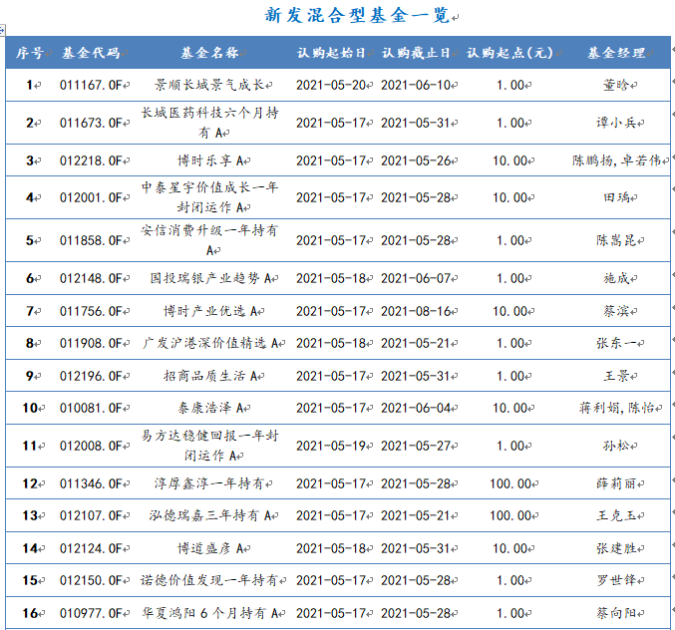
Task: Select fund code 012196.OF
Action: [x=92, y=377]
